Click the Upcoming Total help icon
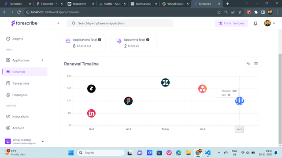282x158 pixels. click(x=148, y=39)
